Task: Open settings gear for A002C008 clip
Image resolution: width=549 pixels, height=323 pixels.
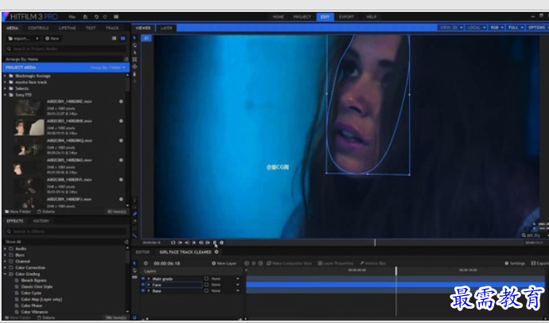Action: [x=121, y=180]
